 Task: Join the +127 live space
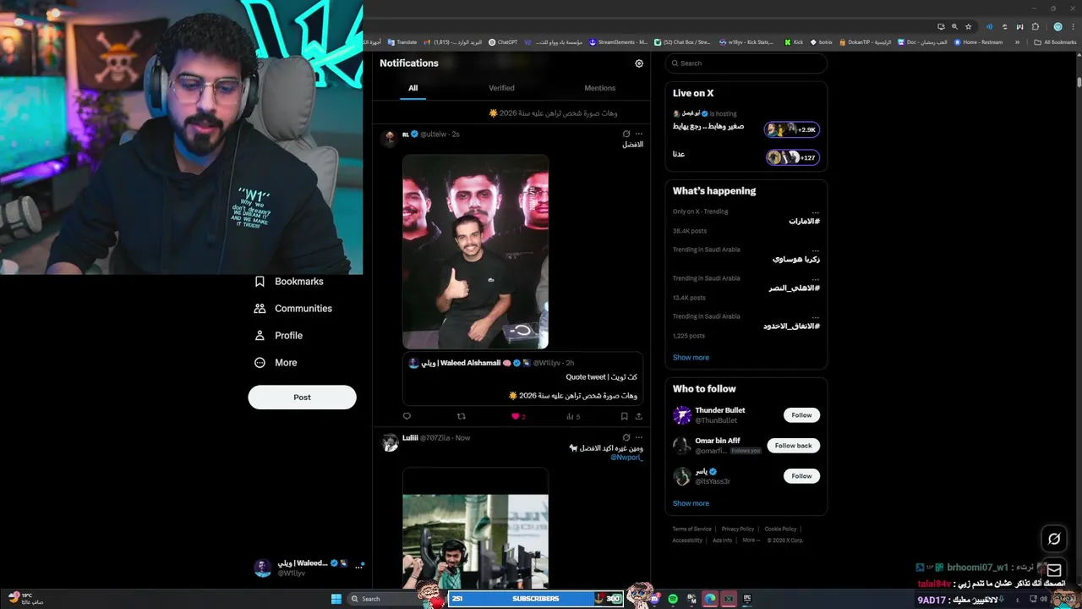792,157
